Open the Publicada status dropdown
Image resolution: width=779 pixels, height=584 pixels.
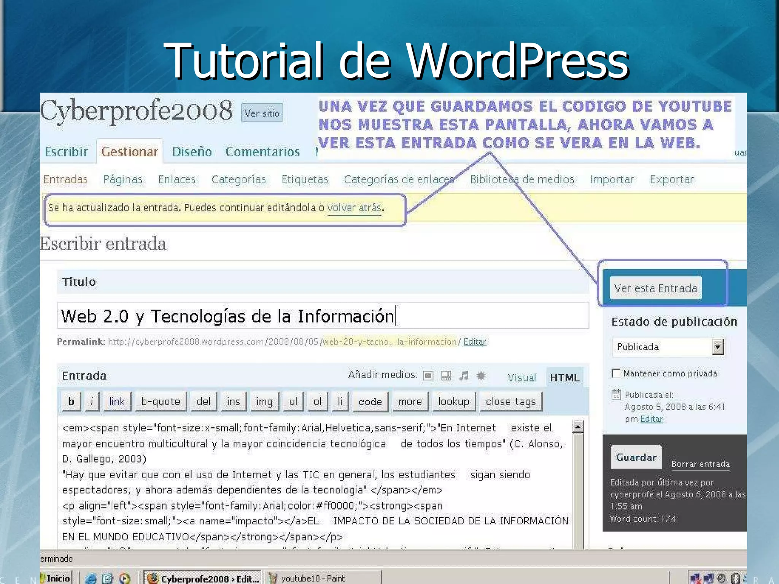tap(668, 347)
